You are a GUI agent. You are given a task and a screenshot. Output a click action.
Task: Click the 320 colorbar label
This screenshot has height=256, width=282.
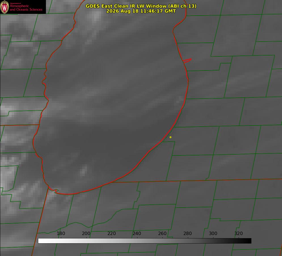(239, 233)
